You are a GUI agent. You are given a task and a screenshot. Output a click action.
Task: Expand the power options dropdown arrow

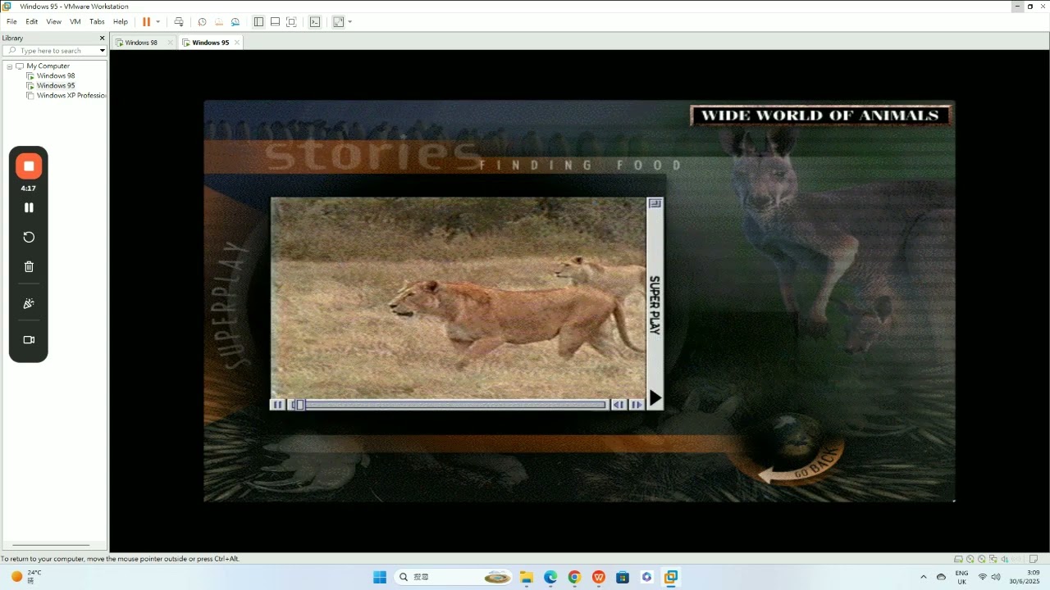158,22
